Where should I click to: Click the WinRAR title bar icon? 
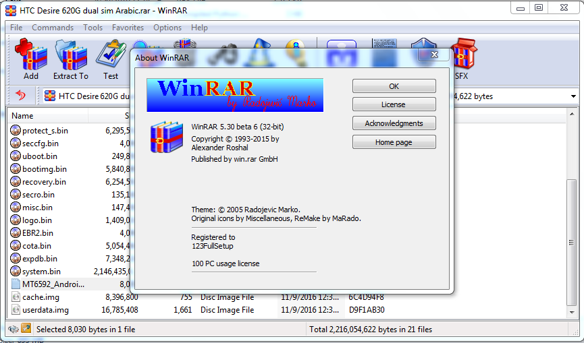[11, 10]
